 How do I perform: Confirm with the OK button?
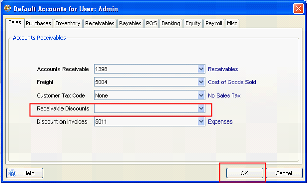coord(244,173)
